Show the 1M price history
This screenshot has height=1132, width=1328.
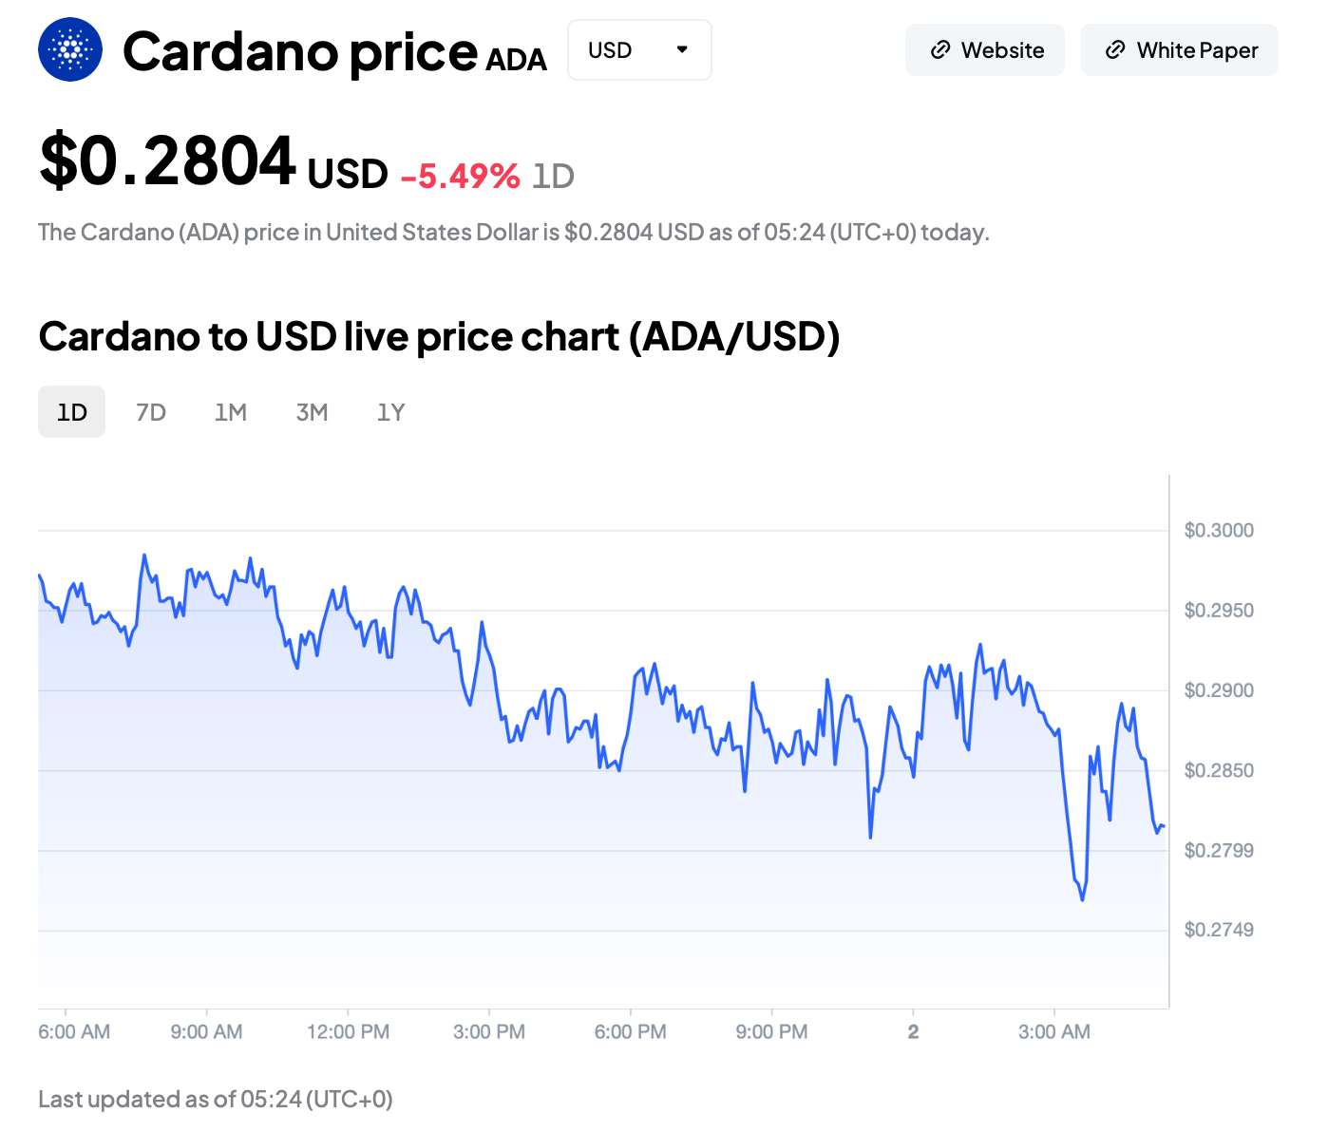[231, 412]
